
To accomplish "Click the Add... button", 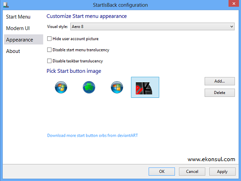I will (220, 81).
